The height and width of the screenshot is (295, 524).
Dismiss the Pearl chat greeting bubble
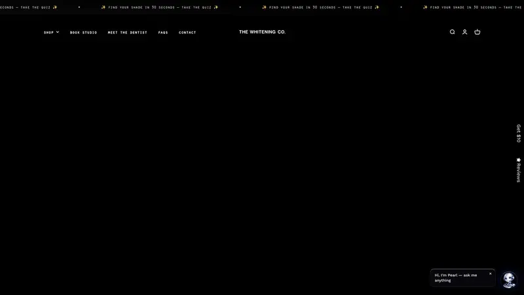pyautogui.click(x=490, y=273)
